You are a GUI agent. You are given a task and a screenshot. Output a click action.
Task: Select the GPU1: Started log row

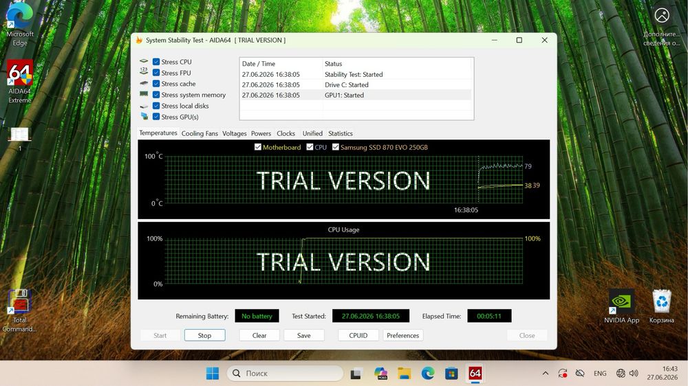click(x=356, y=95)
